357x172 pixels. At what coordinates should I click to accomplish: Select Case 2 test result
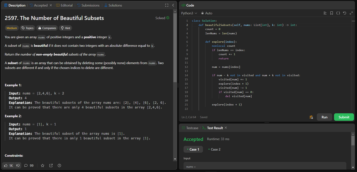coord(214,149)
